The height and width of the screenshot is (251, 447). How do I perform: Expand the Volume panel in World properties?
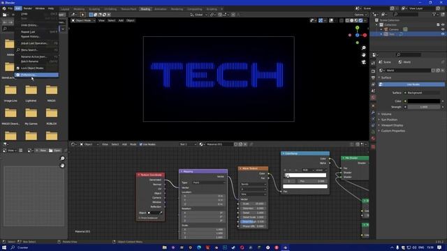tap(386, 114)
